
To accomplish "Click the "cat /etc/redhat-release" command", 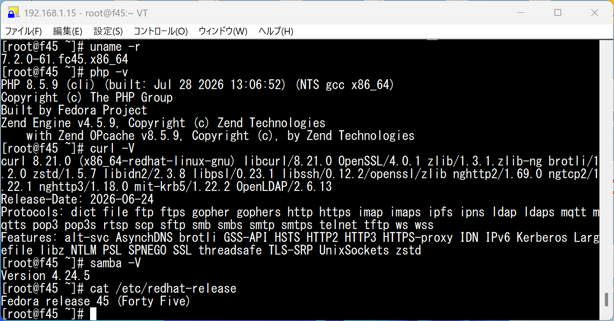I will (x=163, y=289).
